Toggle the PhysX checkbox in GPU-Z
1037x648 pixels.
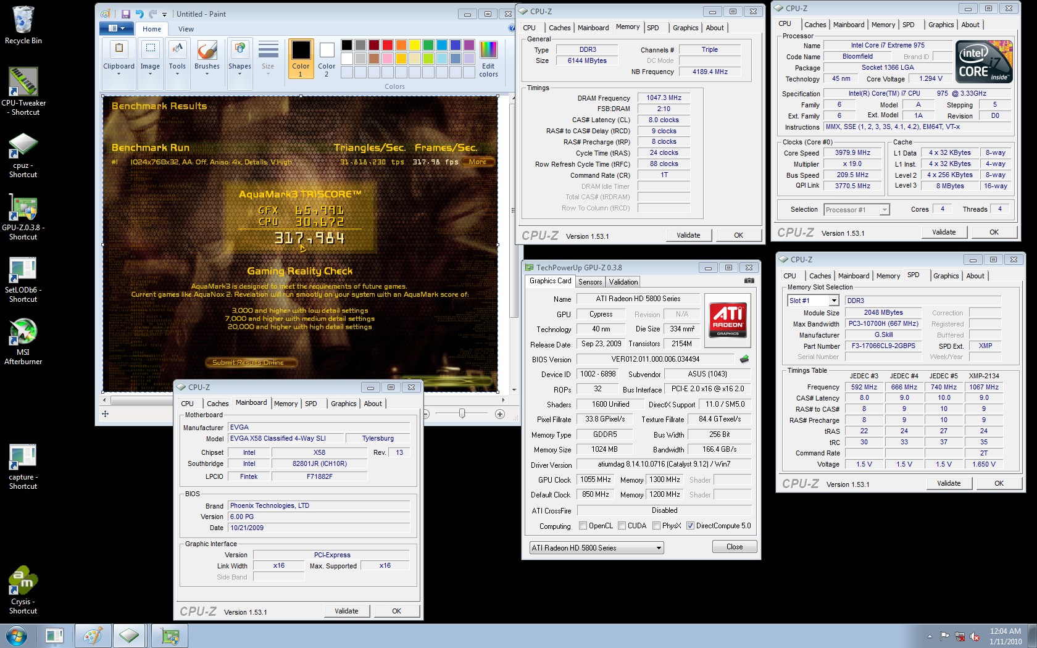(656, 526)
